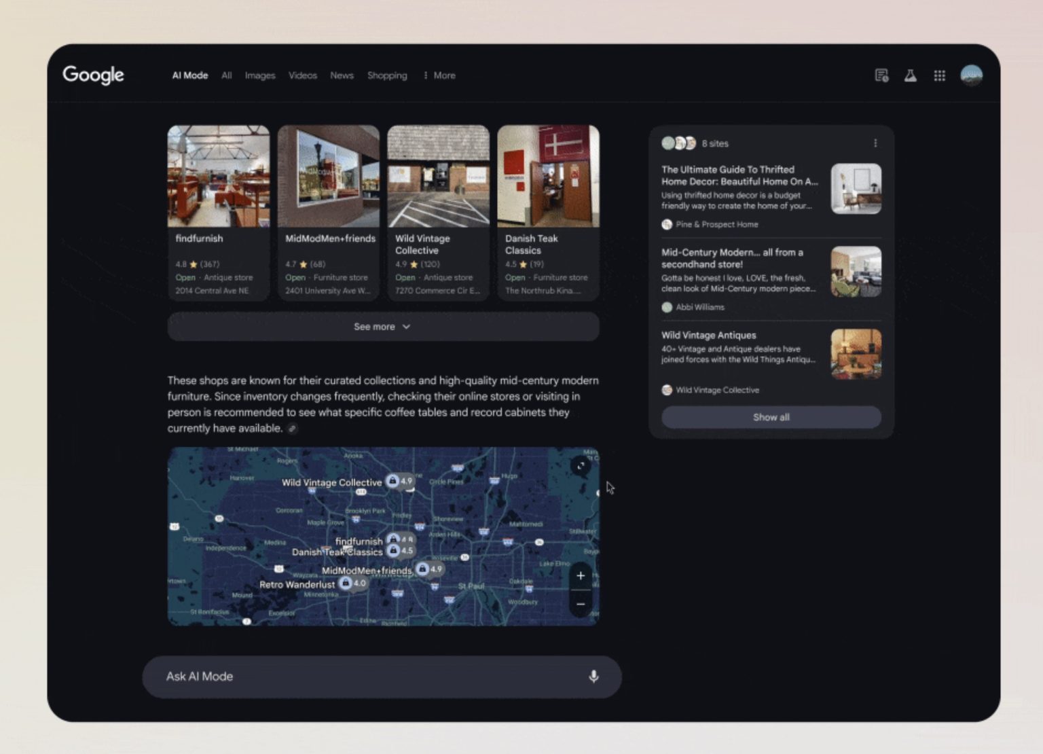Image resolution: width=1043 pixels, height=754 pixels.
Task: Click the Show all sites button
Action: click(771, 417)
